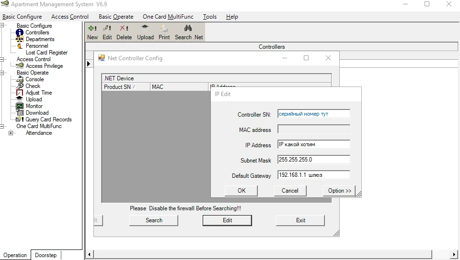Viewport: 460px width, 260px height.
Task: Click the horizontal scrollbar left arrow
Action: [89, 254]
